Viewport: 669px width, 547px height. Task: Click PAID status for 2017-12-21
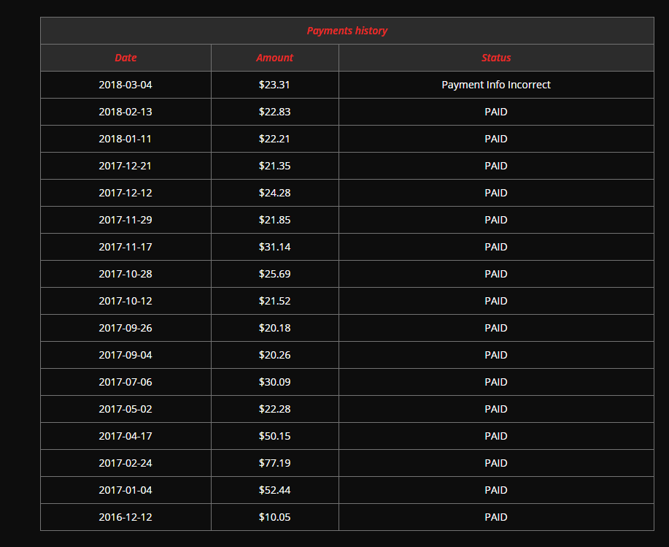495,166
